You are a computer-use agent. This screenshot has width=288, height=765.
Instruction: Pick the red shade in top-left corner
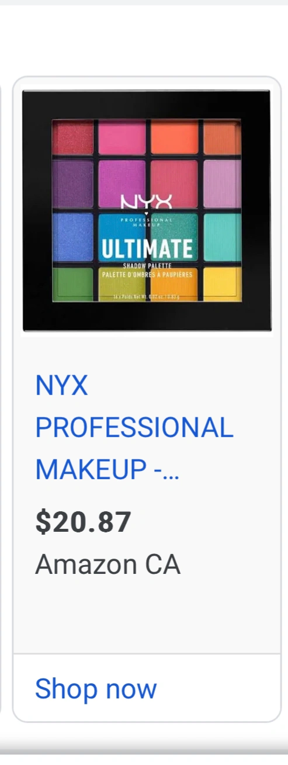pyautogui.click(x=73, y=138)
